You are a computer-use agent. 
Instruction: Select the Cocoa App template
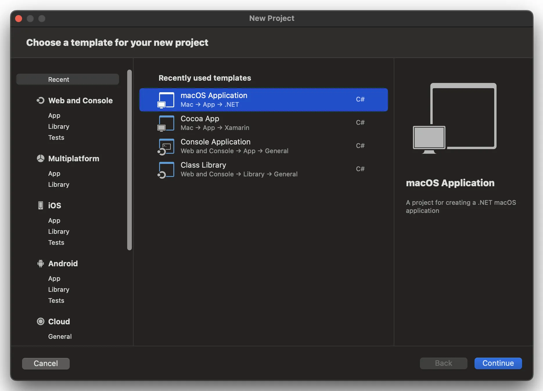(261, 123)
